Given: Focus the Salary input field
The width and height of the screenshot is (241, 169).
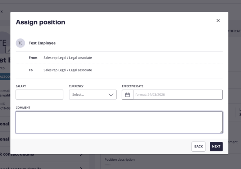Looking at the screenshot, I should point(40,95).
